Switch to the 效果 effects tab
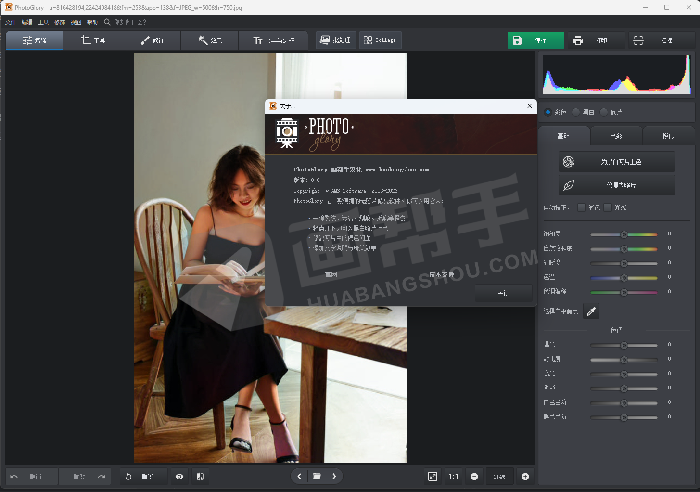This screenshot has width=700, height=492. (x=210, y=40)
